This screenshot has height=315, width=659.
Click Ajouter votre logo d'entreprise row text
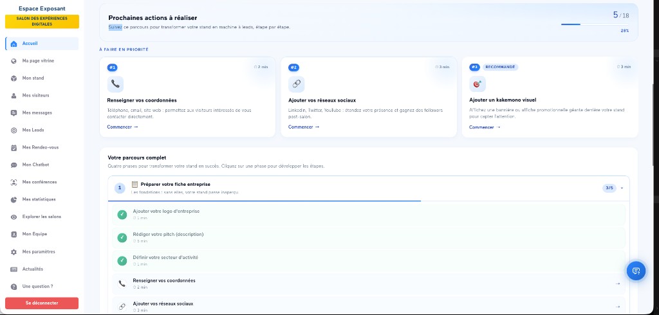point(166,212)
